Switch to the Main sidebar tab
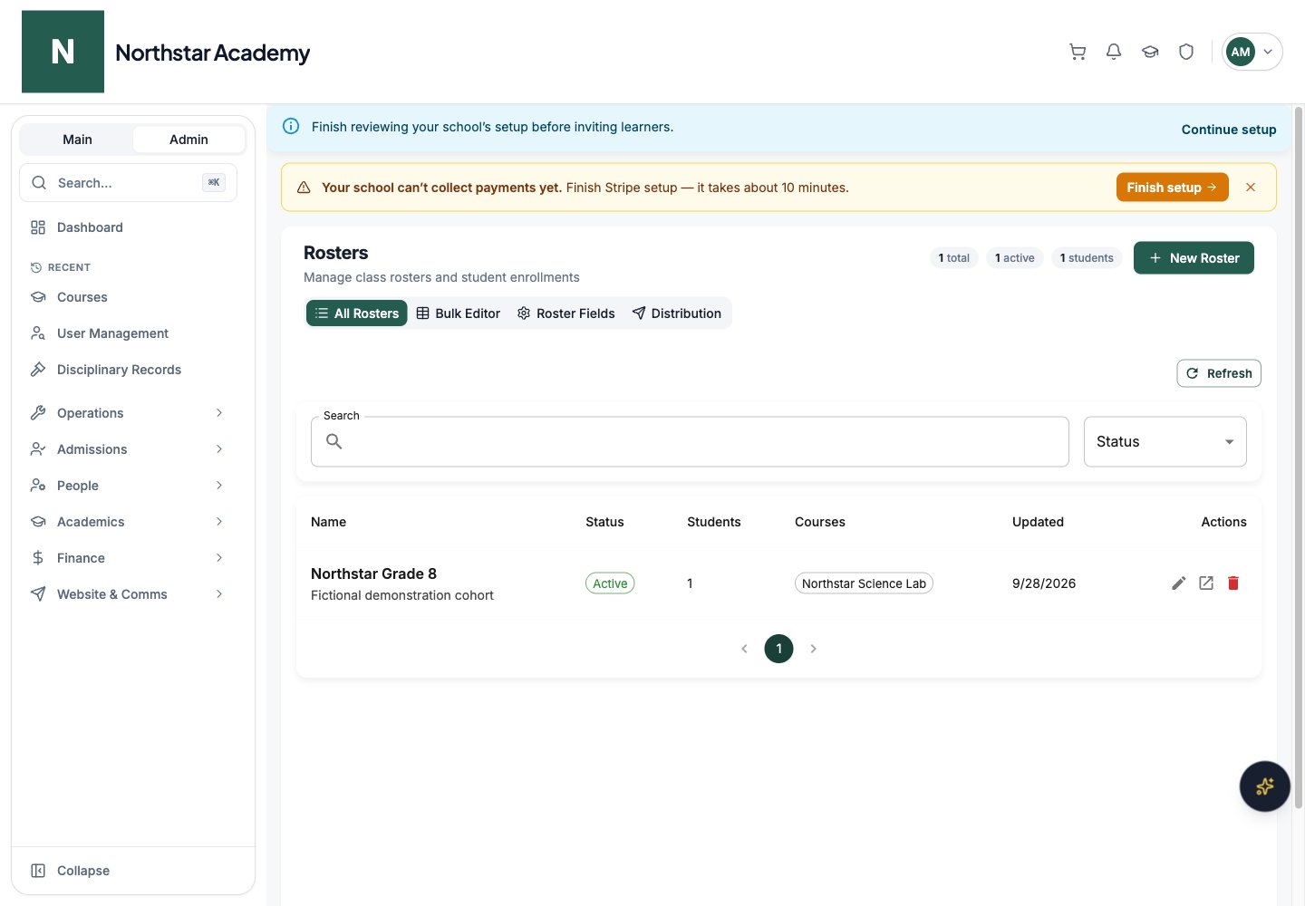1305x906 pixels. 77,140
